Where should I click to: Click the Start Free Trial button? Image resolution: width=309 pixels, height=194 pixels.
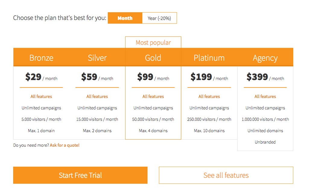[x=80, y=175]
